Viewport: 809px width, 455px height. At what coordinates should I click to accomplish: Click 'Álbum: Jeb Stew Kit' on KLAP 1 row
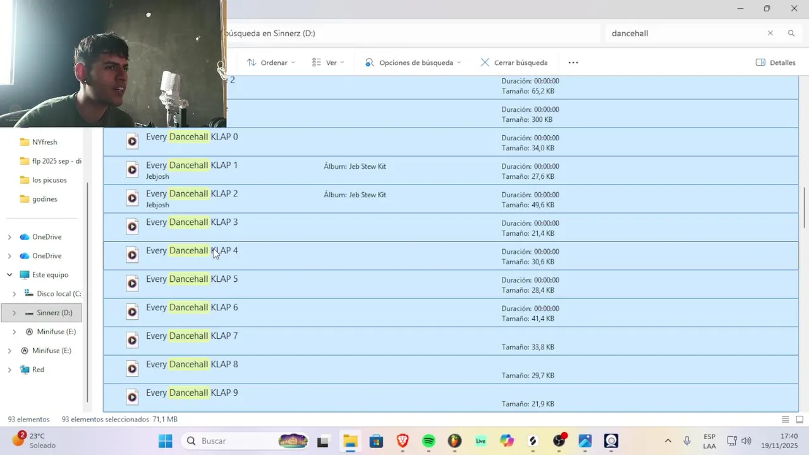pos(355,166)
